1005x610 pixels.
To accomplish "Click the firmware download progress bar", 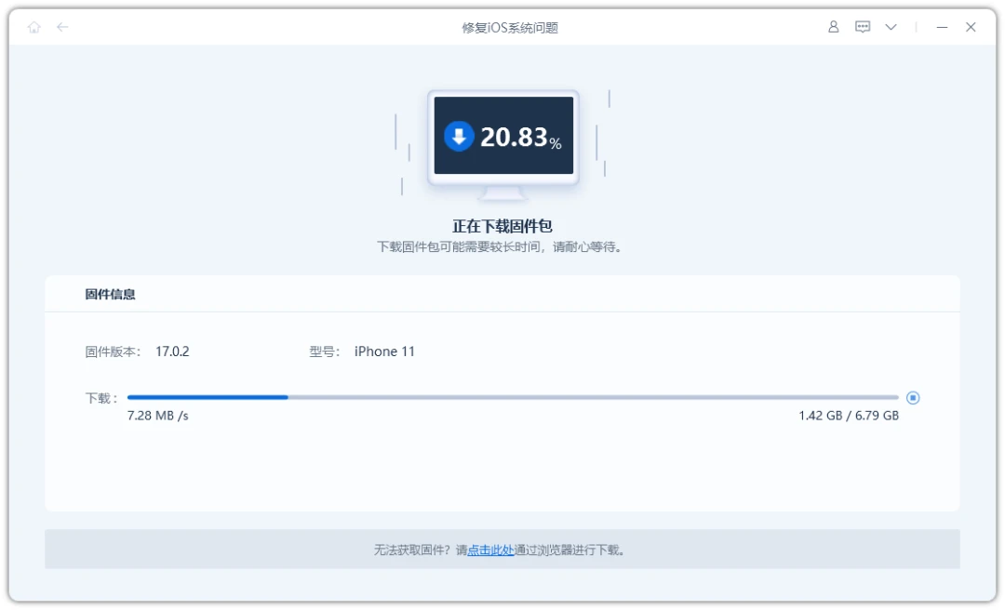I will tap(513, 397).
